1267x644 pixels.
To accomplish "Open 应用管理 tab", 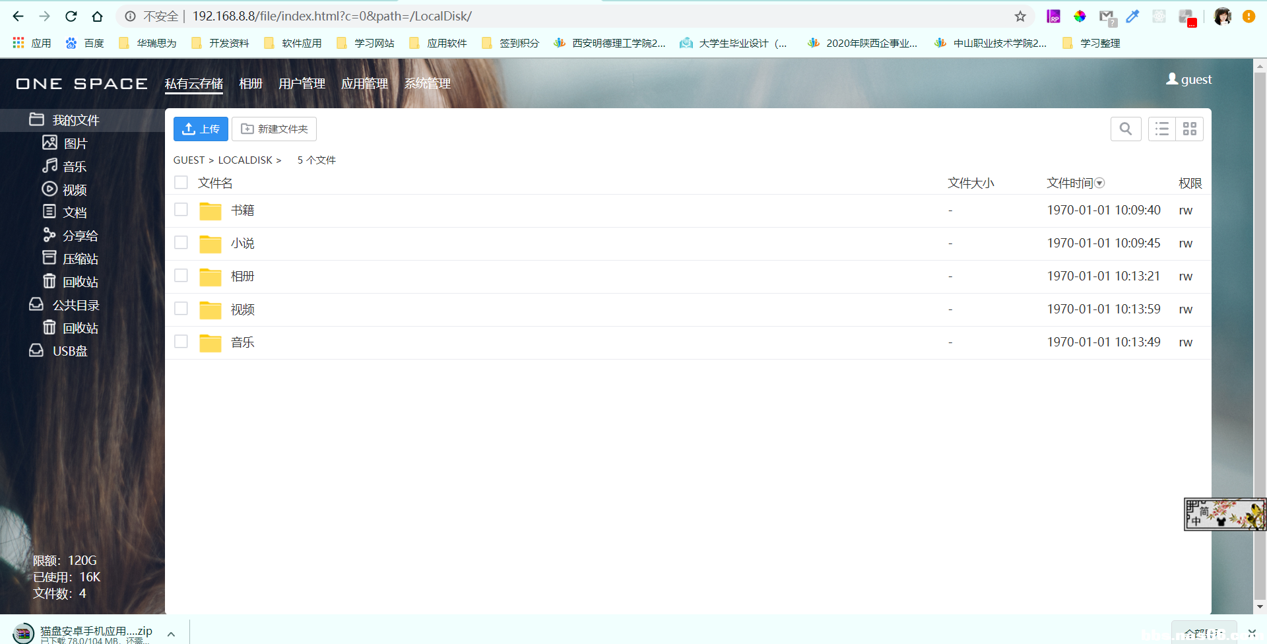I will click(x=364, y=83).
